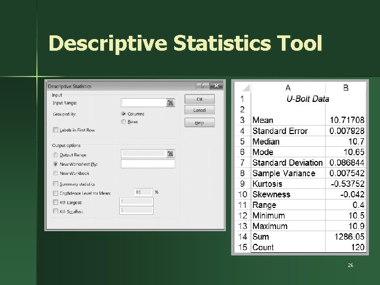380x285 pixels.
Task: Click the Mean label cell
Action: pos(288,120)
